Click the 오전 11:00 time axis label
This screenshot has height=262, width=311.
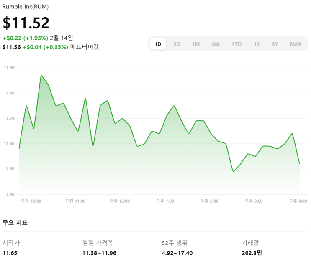(75, 201)
